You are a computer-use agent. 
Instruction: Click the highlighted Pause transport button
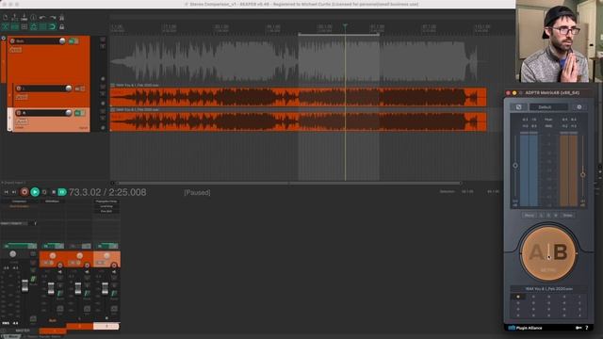point(62,192)
